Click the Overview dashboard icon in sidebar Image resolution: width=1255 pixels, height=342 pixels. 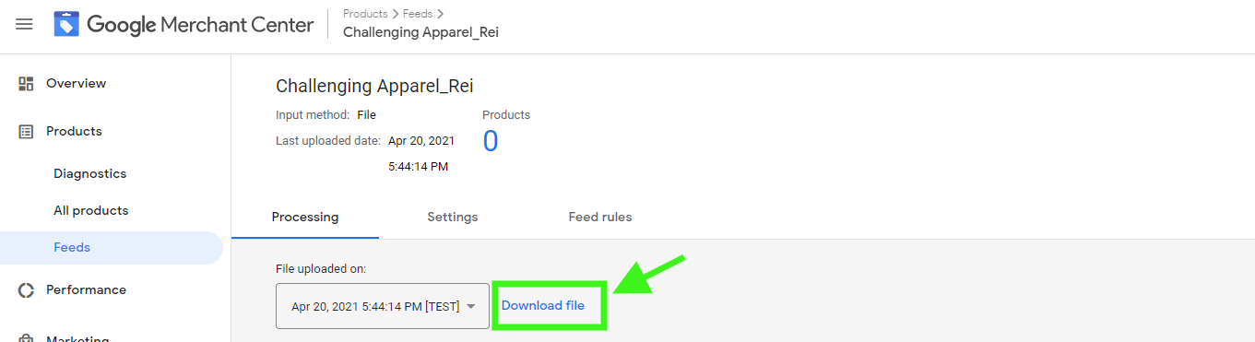26,84
